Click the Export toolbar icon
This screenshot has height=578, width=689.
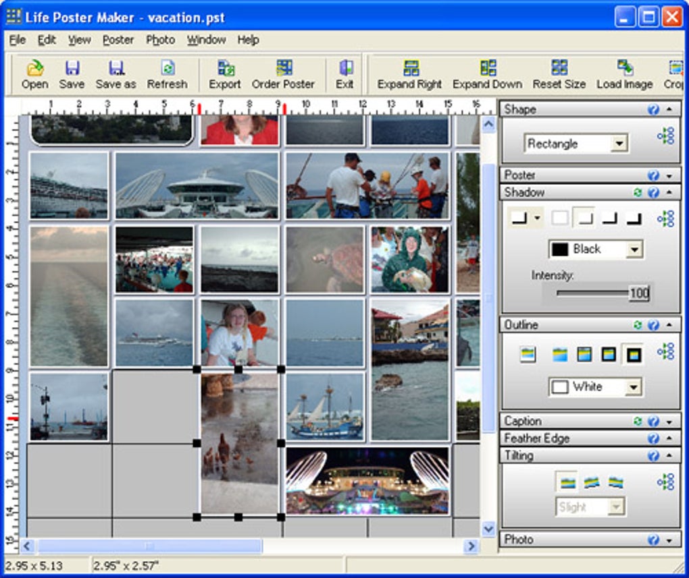pyautogui.click(x=225, y=69)
